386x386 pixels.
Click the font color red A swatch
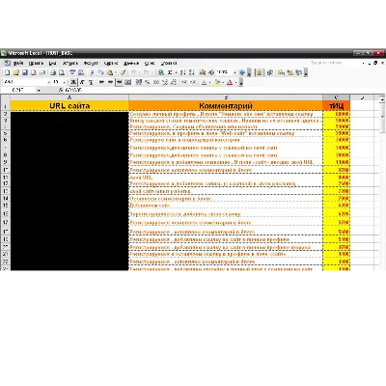pos(230,82)
